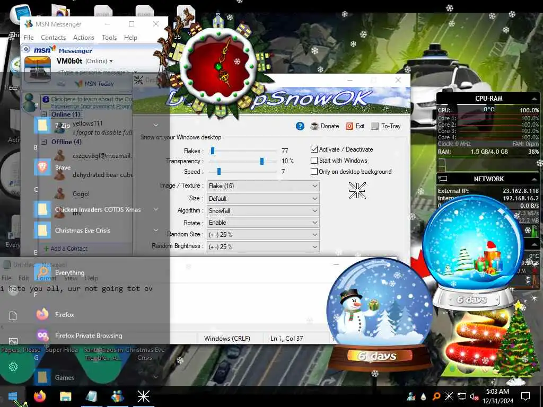This screenshot has height=407, width=543.
Task: Open the Customer Experience Improvement Program link
Action: [91, 102]
